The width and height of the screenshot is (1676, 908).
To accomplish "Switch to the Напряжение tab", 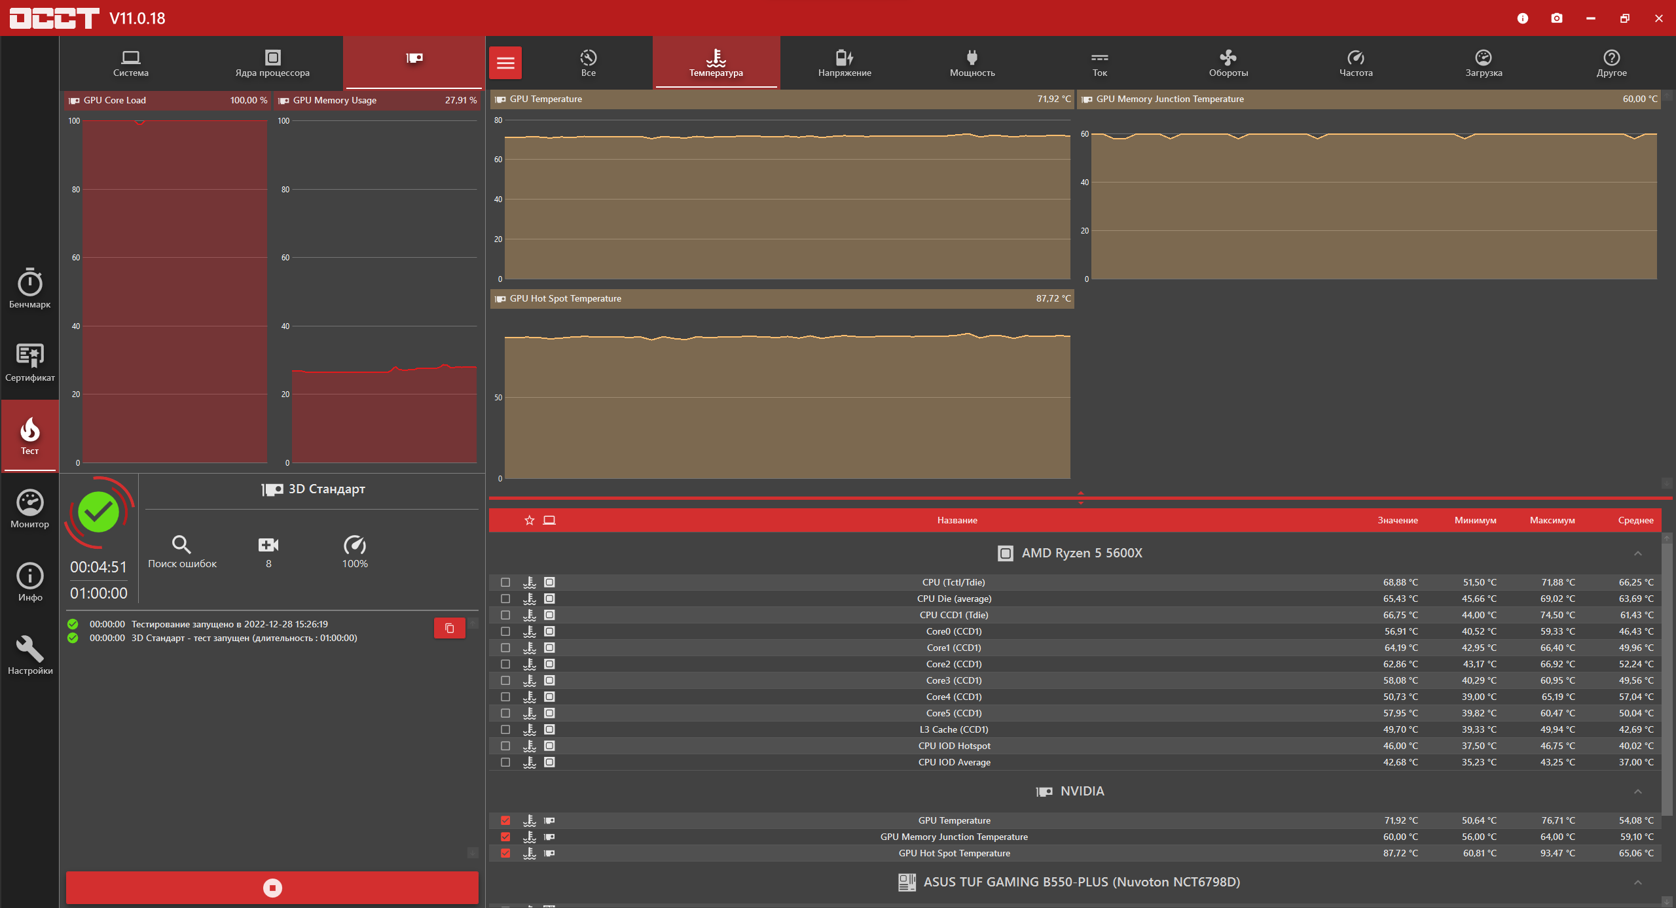I will click(844, 63).
